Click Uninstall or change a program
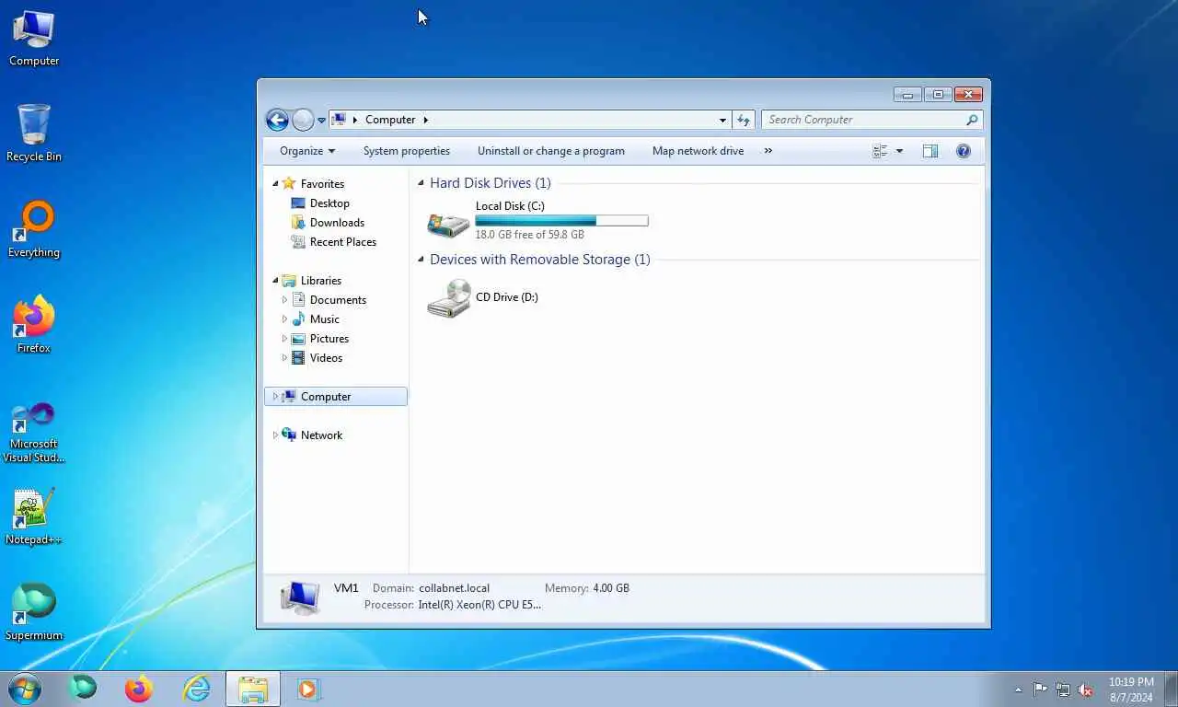The height and width of the screenshot is (707, 1178). (x=551, y=151)
